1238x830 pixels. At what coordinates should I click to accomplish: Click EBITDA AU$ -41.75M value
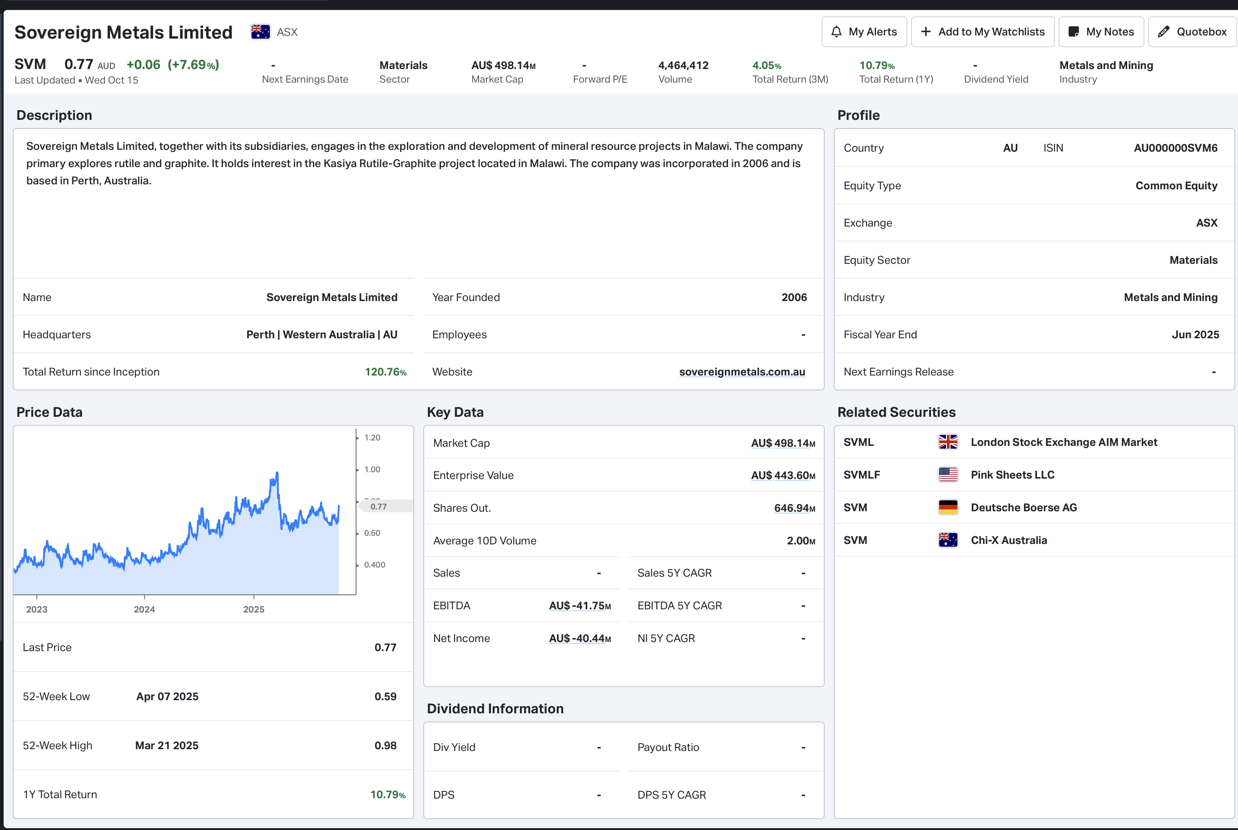579,606
